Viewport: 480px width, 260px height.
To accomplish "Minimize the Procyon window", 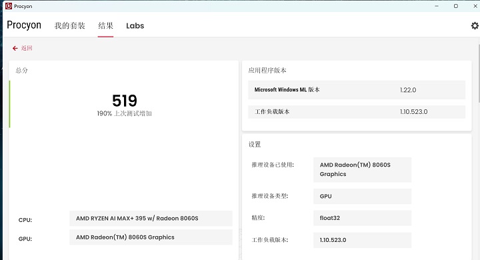I will pos(437,6).
